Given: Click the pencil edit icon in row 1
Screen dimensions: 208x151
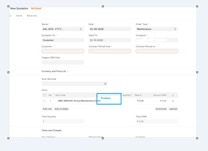Looking at the screenshot, I should pos(173,101).
